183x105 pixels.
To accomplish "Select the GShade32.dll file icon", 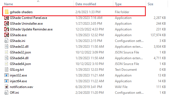I will [7, 47].
